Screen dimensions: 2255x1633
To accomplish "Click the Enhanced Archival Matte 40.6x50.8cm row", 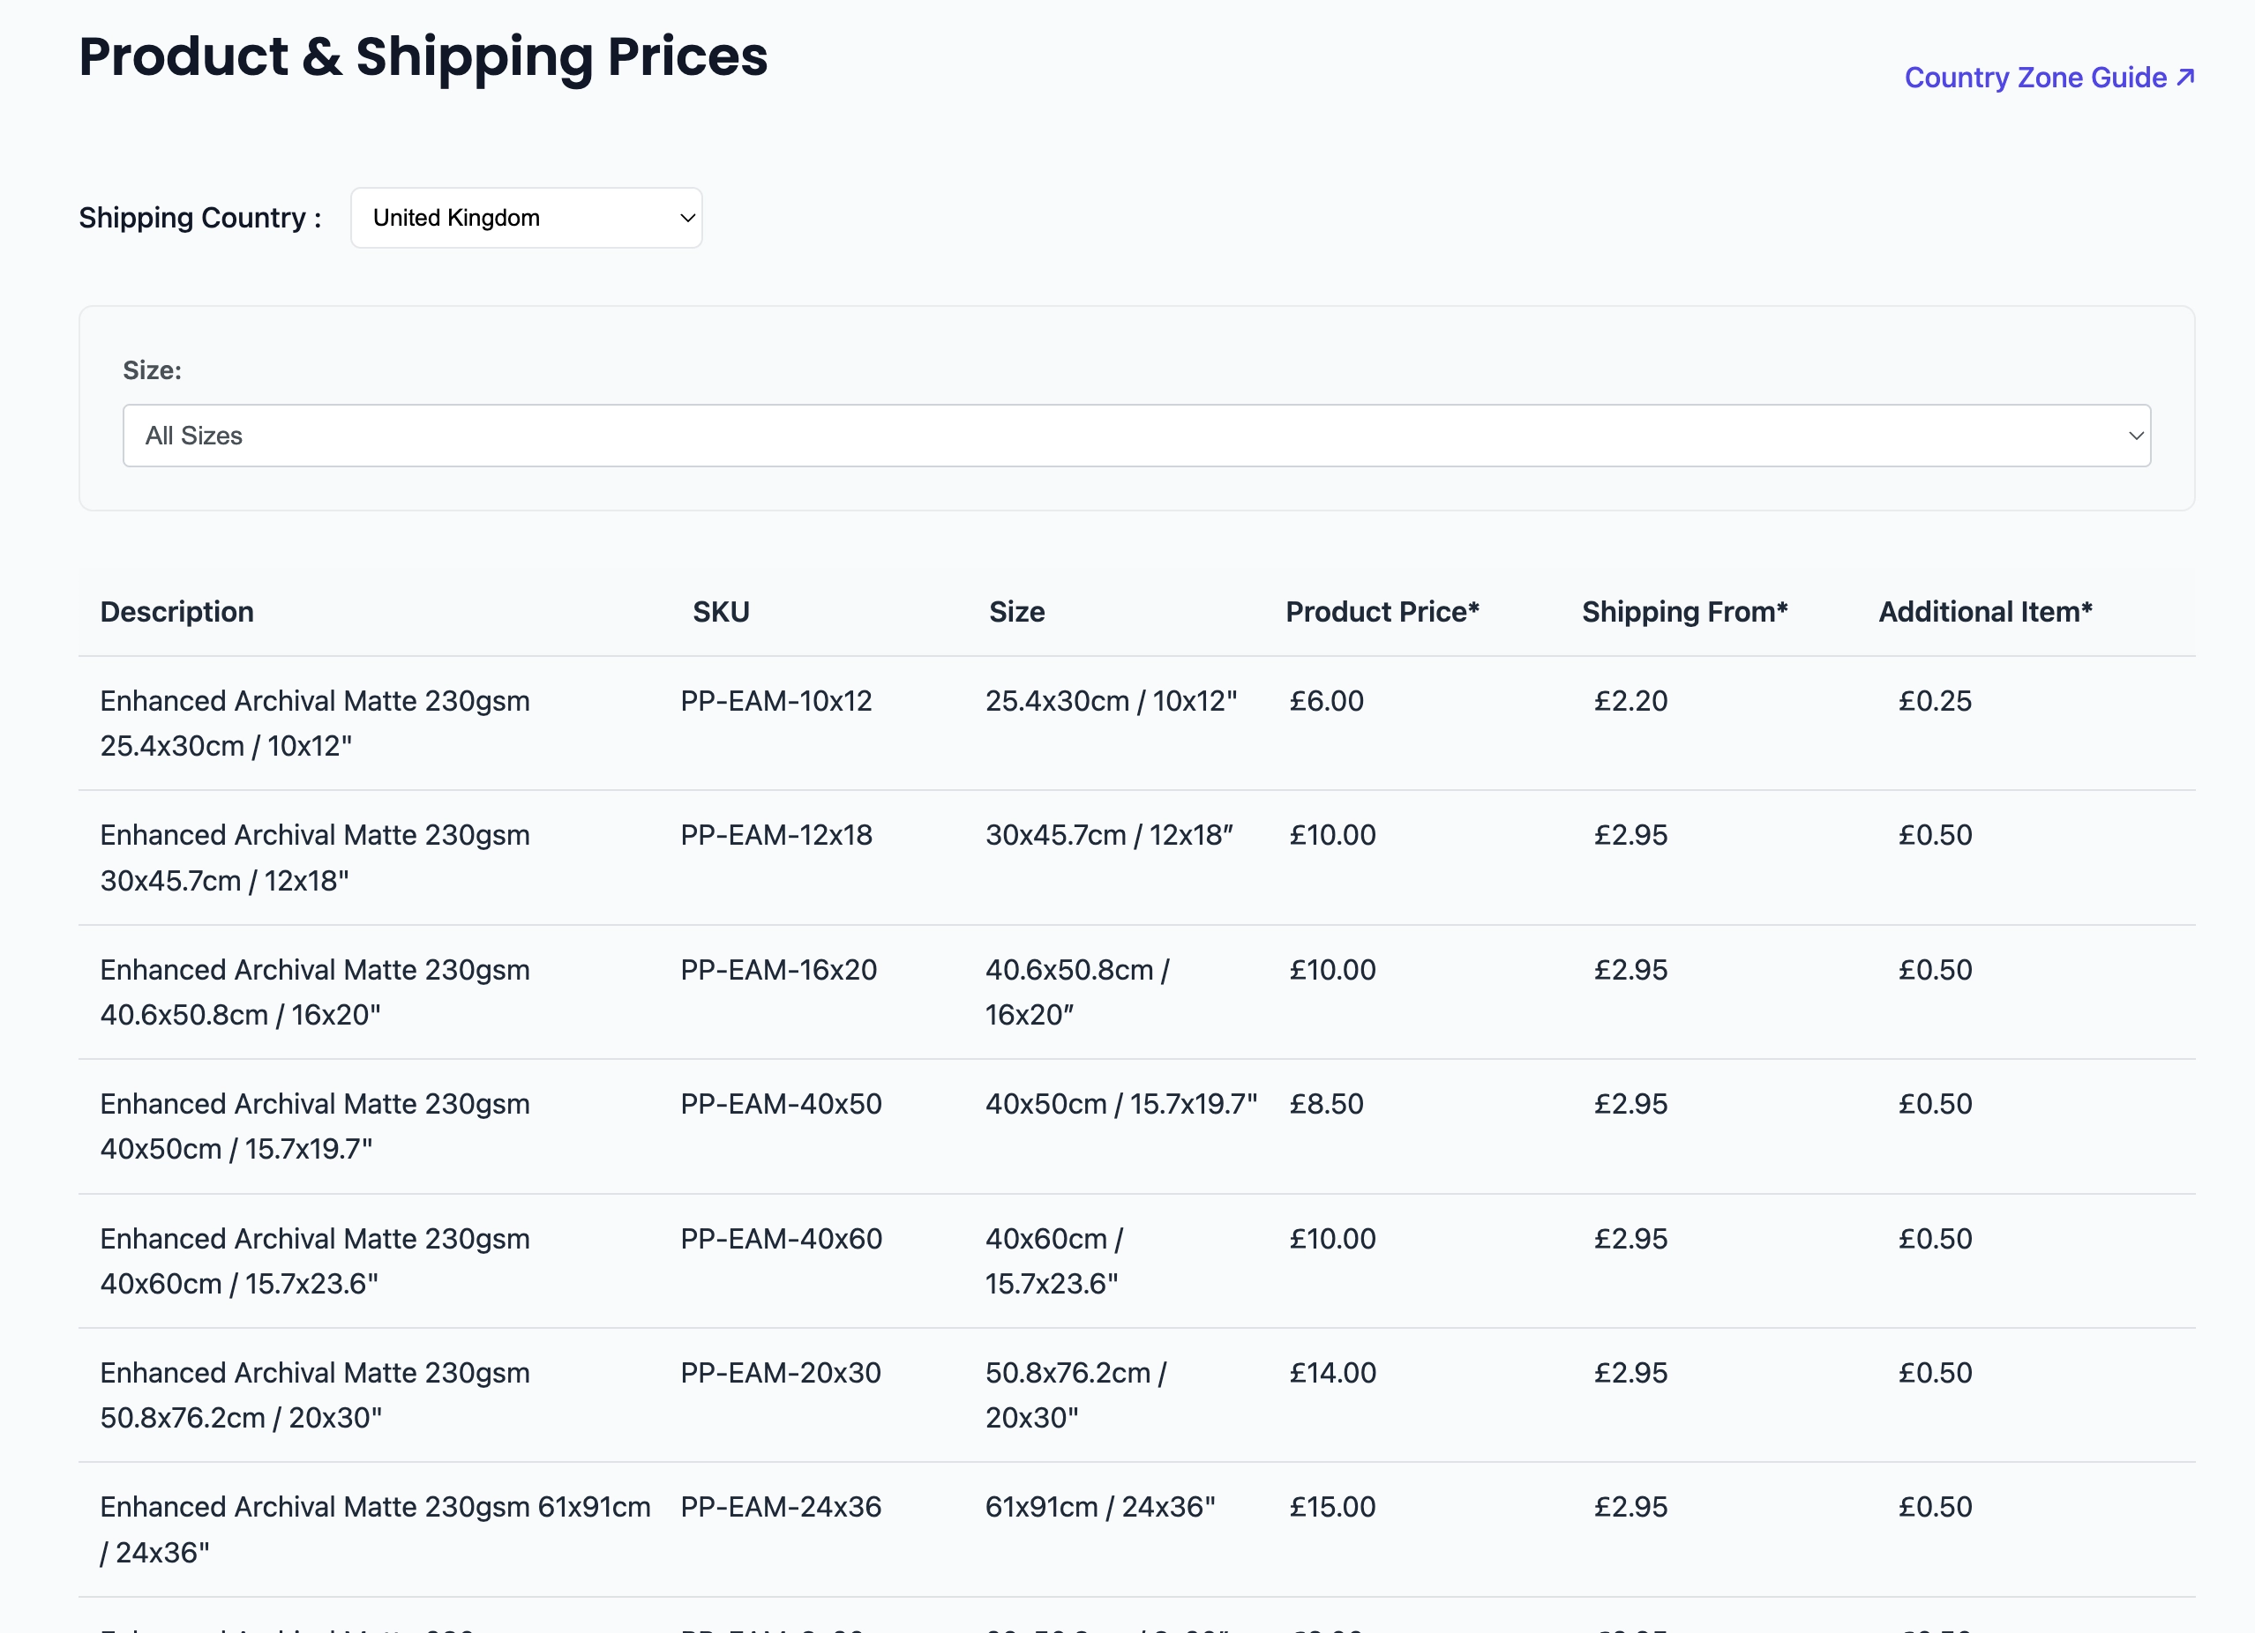I will (x=314, y=991).
